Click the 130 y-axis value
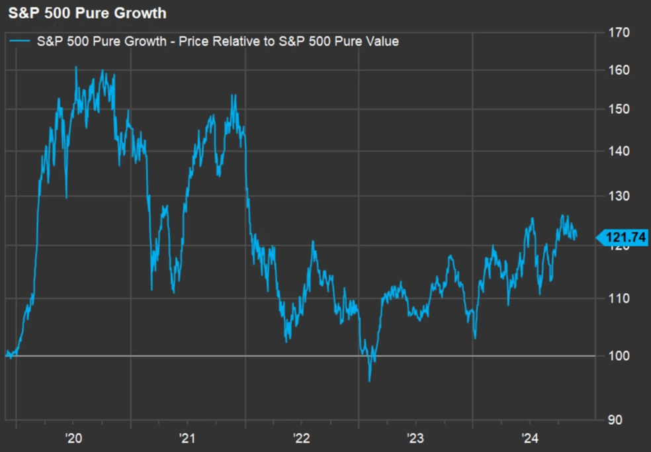This screenshot has width=651, height=452. coord(619,196)
